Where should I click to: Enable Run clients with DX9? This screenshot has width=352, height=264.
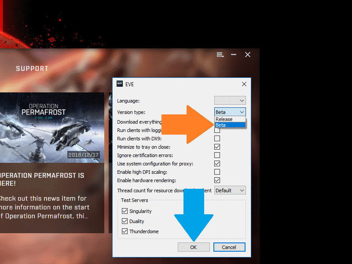(217, 139)
